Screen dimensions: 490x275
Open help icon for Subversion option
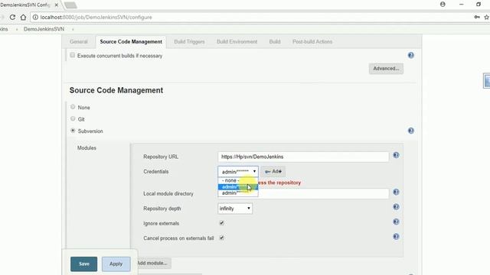411,131
